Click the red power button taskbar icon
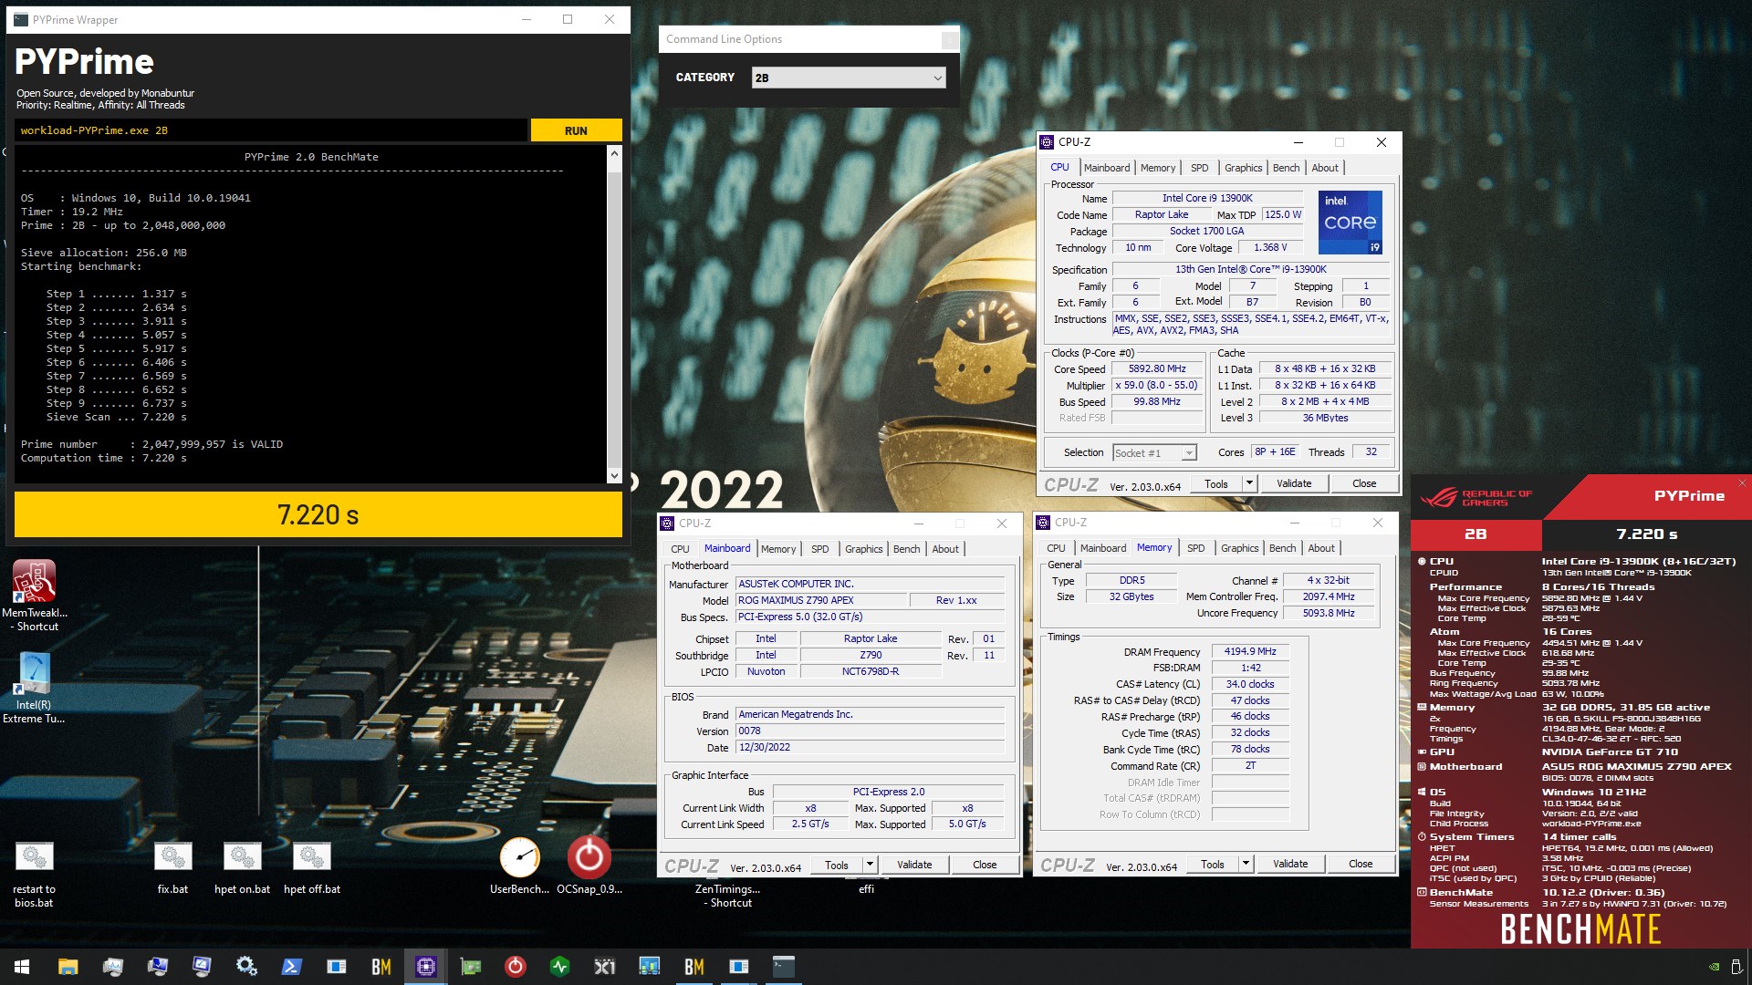This screenshot has height=985, width=1752. click(x=515, y=967)
